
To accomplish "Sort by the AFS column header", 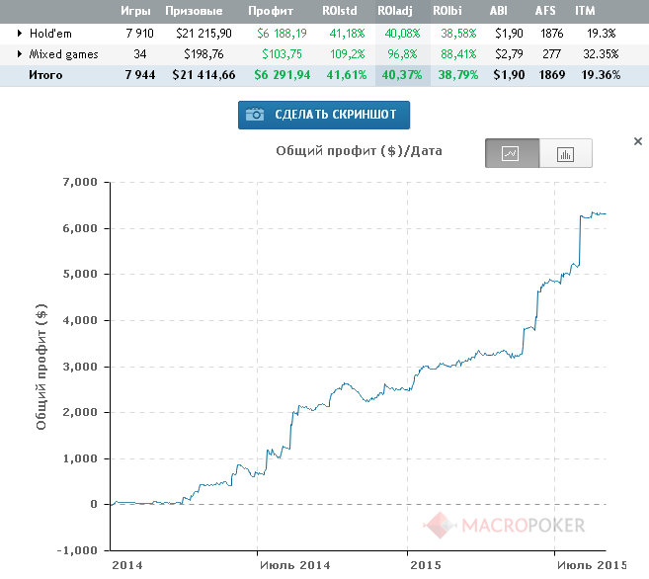I will (545, 11).
